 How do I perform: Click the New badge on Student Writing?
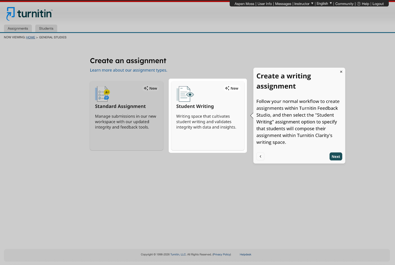232,88
